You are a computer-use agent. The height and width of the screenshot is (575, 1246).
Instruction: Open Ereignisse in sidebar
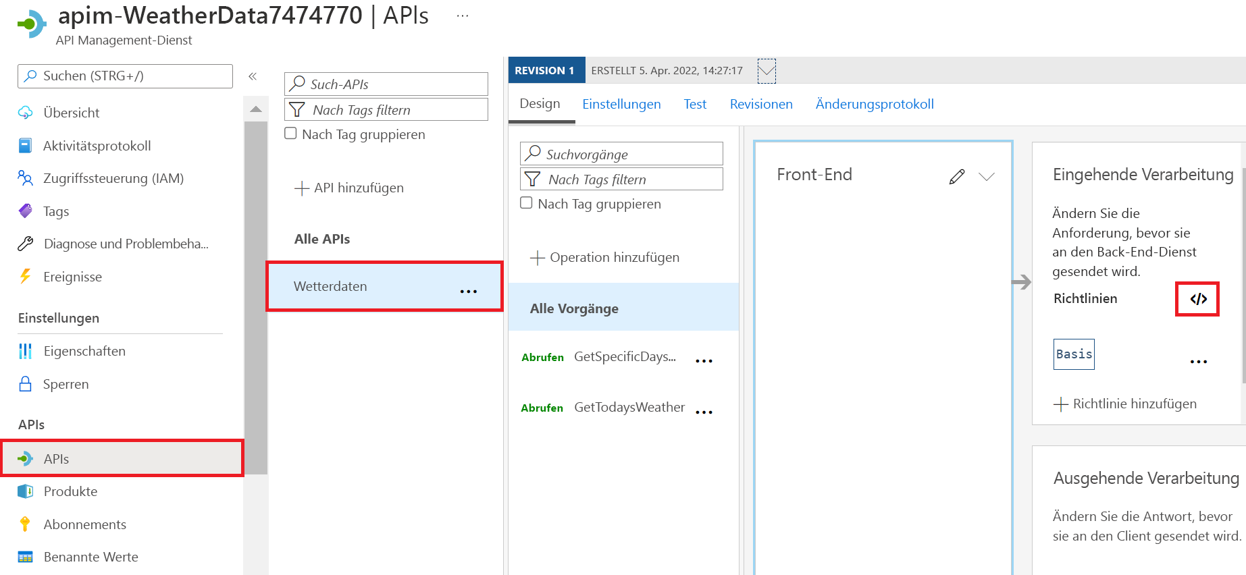pos(72,277)
